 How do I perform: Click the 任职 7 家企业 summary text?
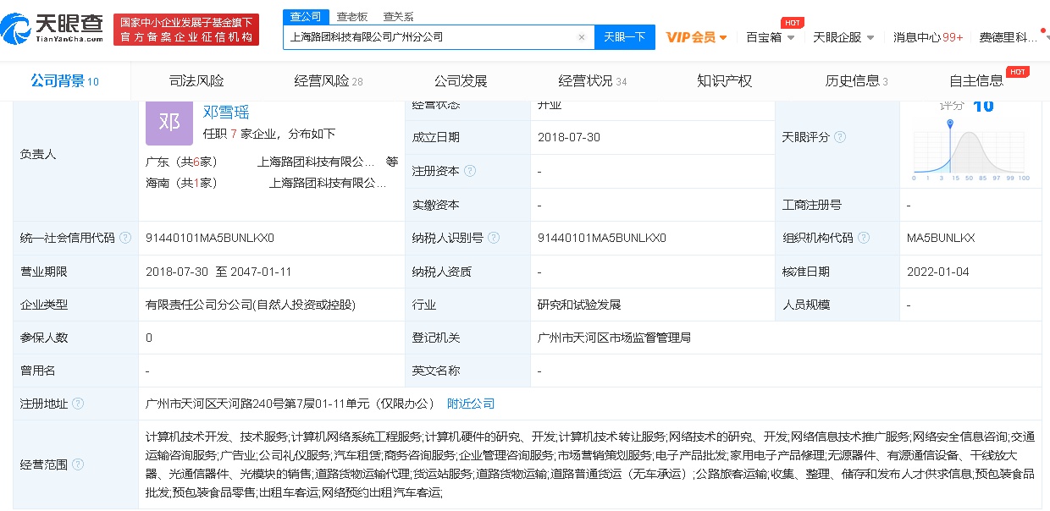(x=269, y=134)
